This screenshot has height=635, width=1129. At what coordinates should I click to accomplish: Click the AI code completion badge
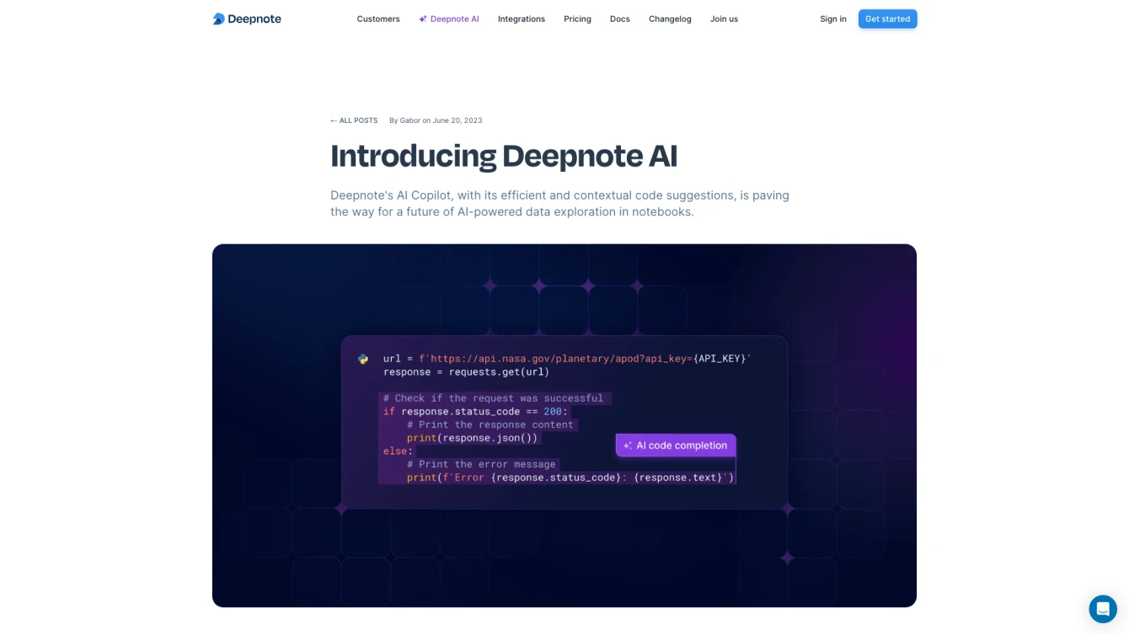[x=676, y=446]
